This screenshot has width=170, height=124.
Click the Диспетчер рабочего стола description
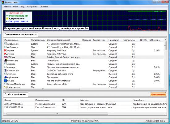[x=60, y=74]
